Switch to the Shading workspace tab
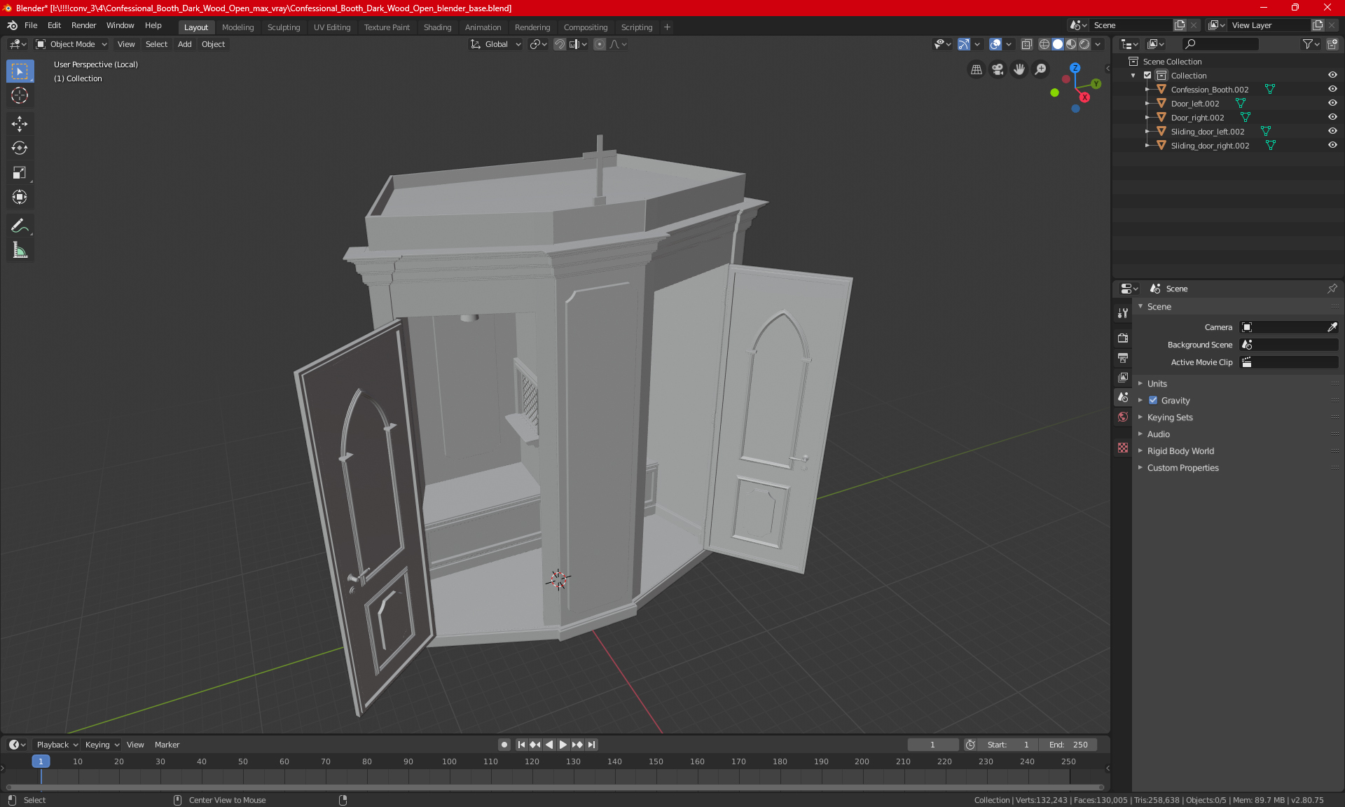Screen dimensions: 1345x807 (x=437, y=27)
